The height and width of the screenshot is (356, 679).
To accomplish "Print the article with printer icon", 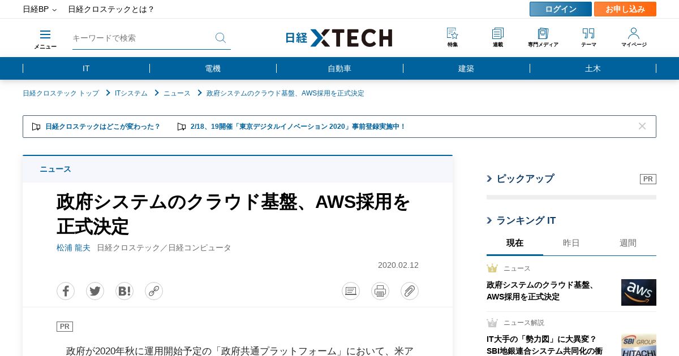I will (x=380, y=291).
